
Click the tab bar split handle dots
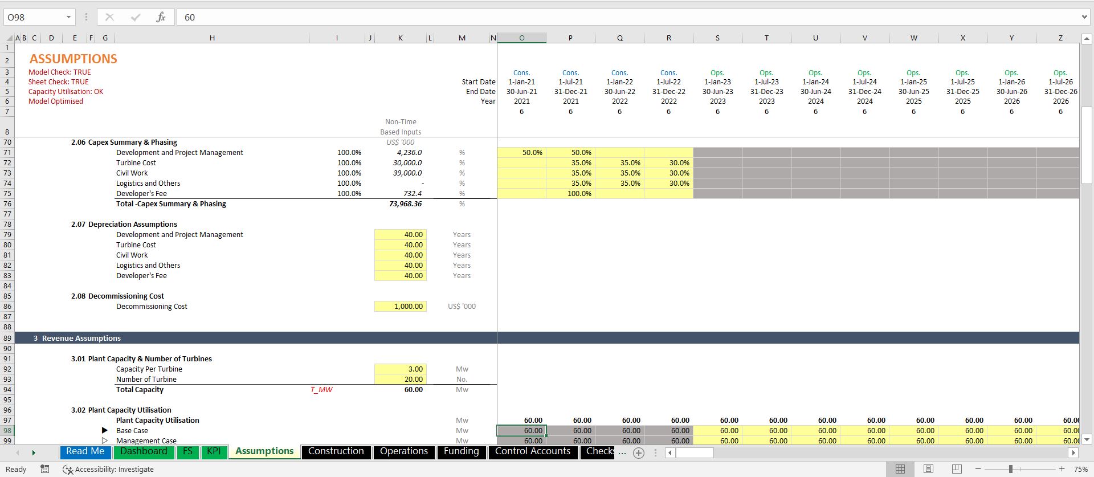655,452
